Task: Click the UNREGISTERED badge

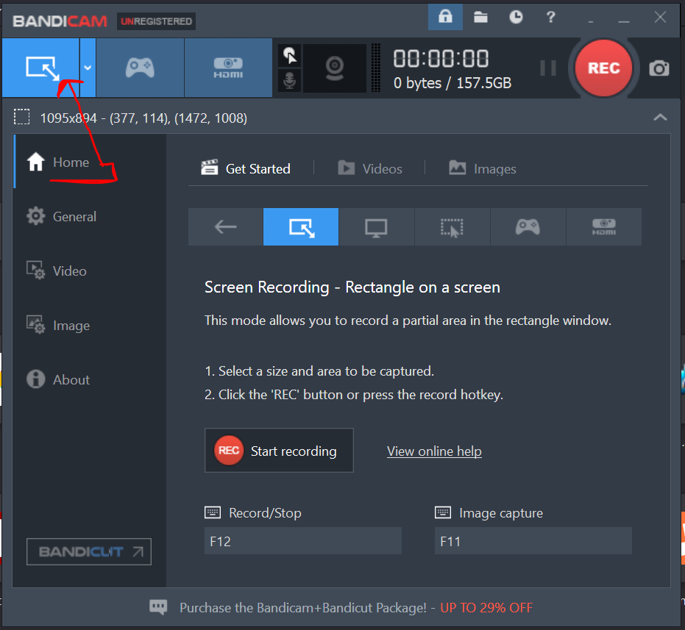Action: pyautogui.click(x=156, y=21)
